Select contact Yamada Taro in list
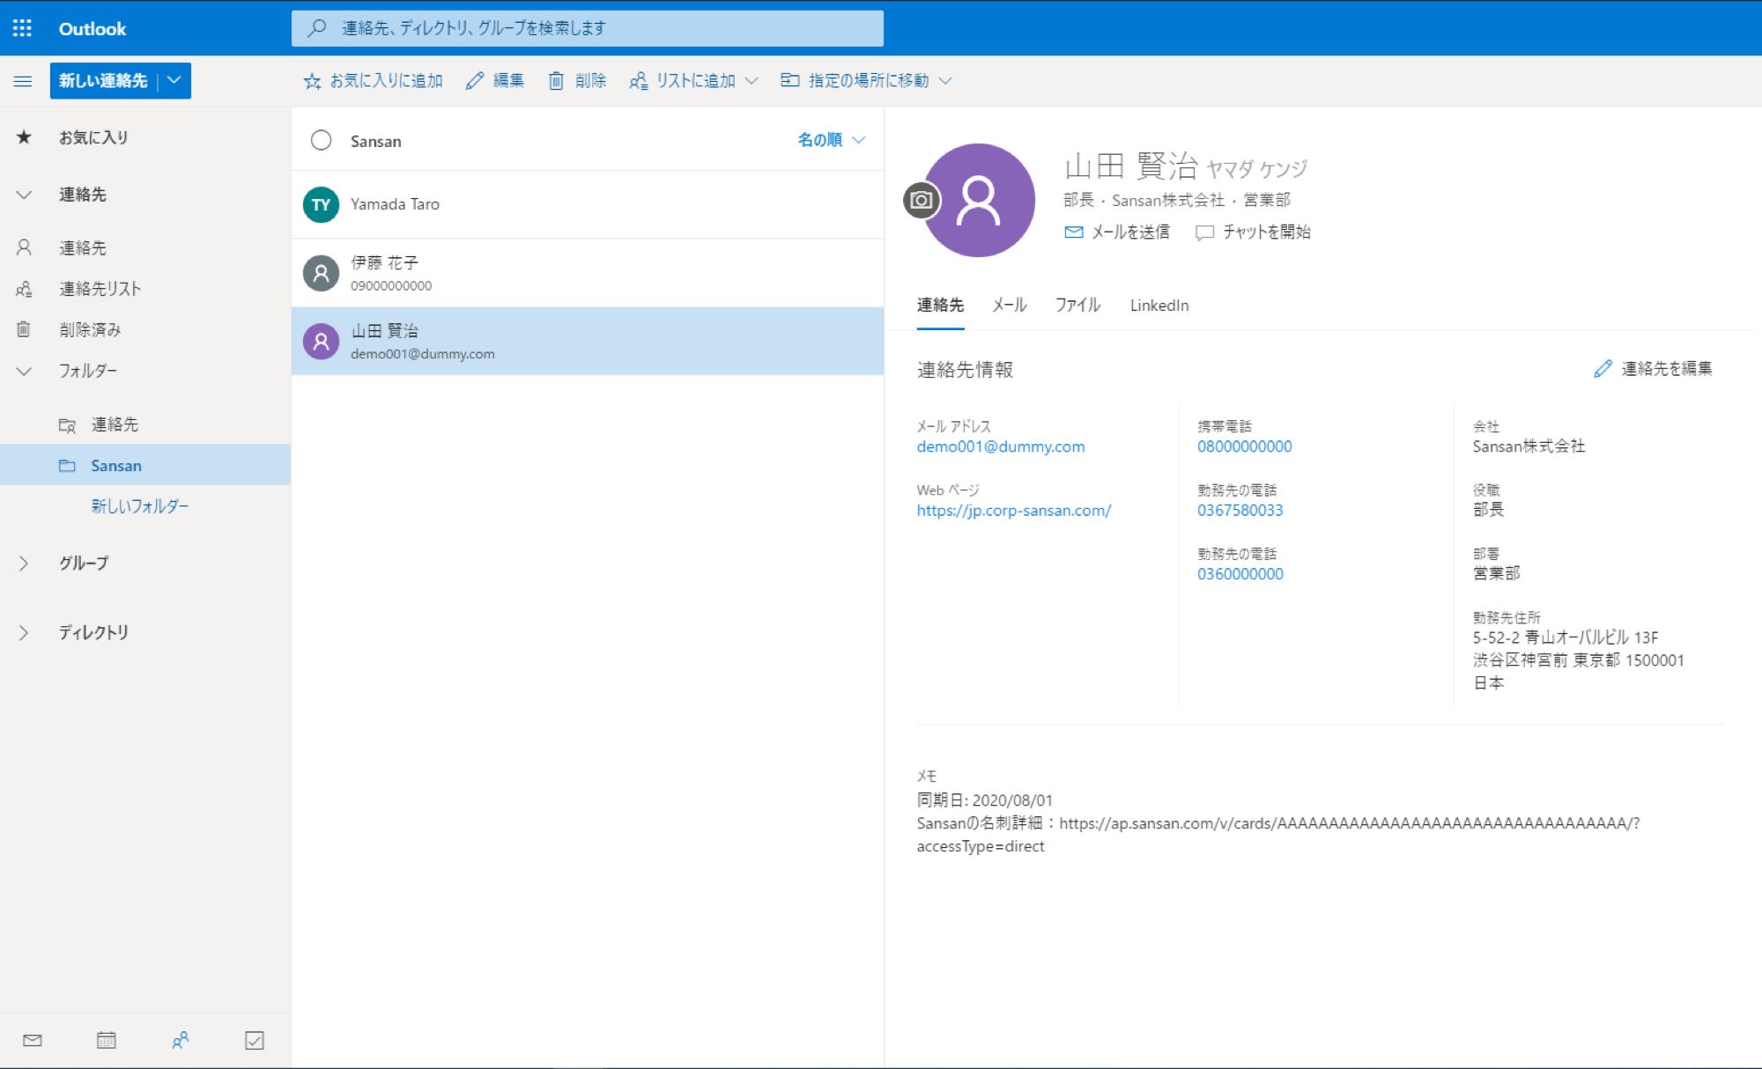The width and height of the screenshot is (1762, 1069). [587, 204]
